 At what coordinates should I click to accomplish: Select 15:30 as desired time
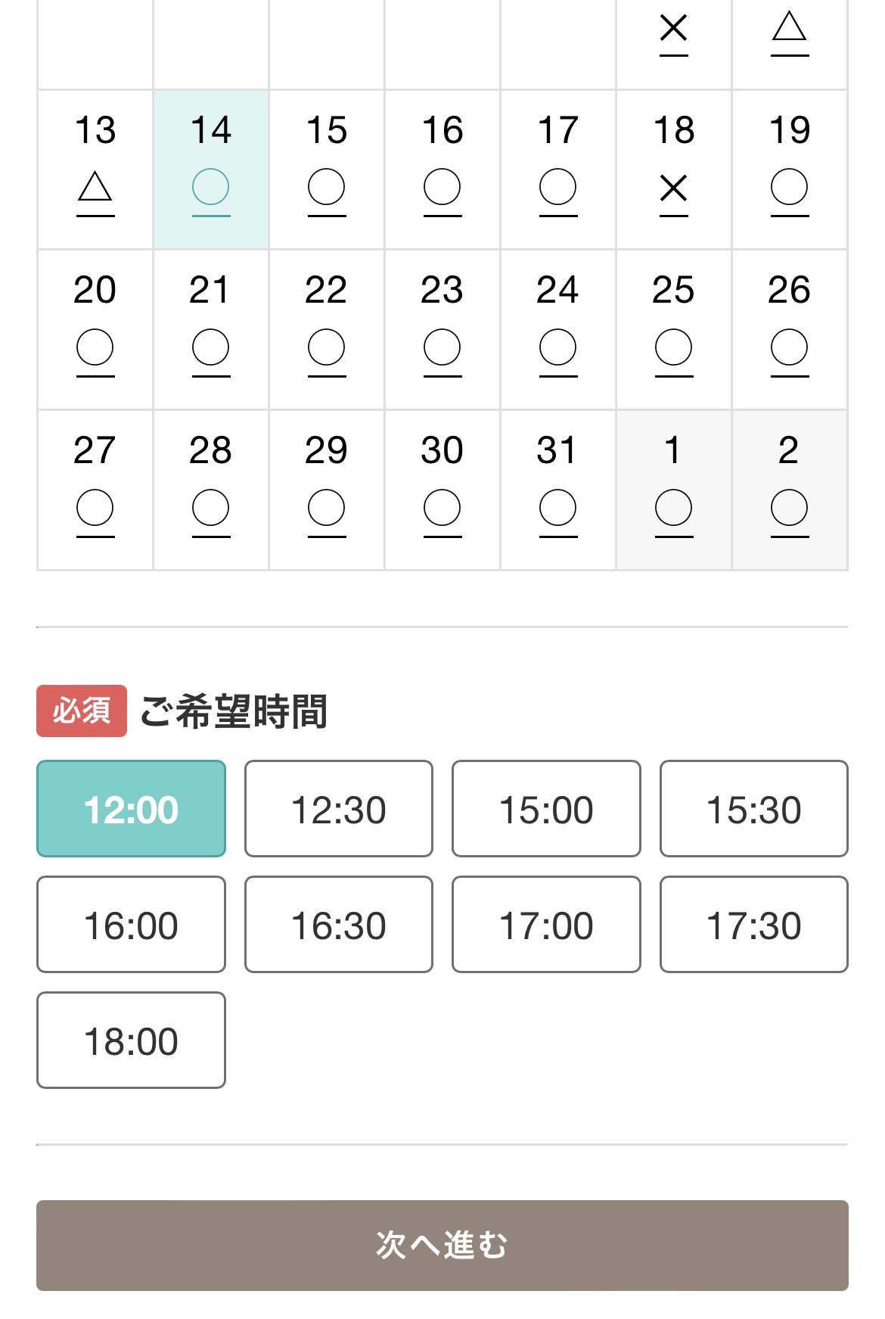click(x=753, y=809)
